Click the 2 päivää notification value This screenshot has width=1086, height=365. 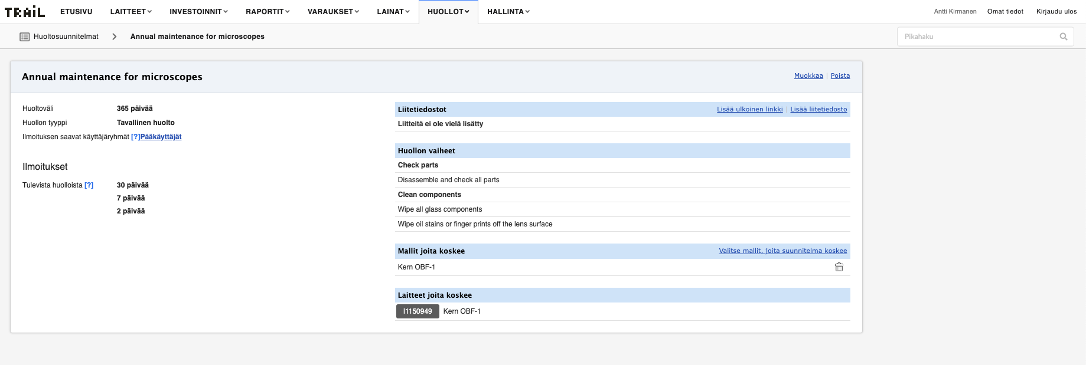coord(131,211)
